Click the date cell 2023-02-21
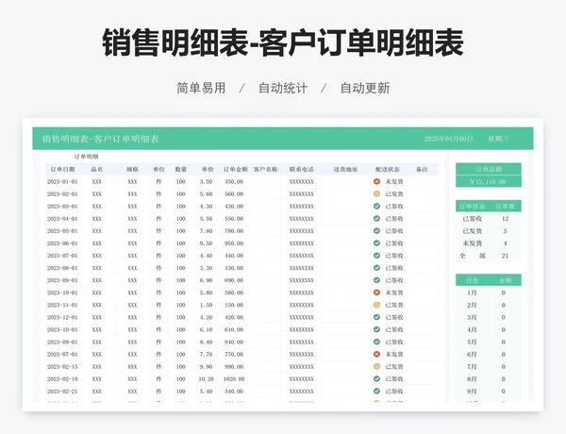The height and width of the screenshot is (434, 566). pyautogui.click(x=62, y=391)
